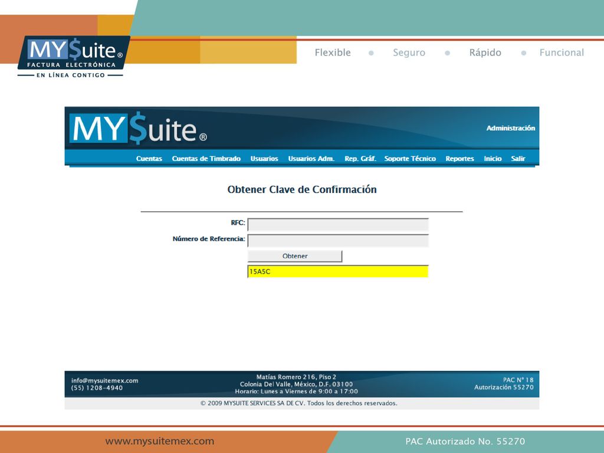Click 'Obtener Clave de Confirmación' heading
Viewport: 604px width, 453px height.
(302, 189)
